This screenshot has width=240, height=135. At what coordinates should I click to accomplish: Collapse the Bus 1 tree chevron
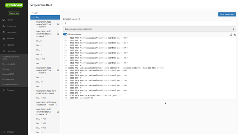[34, 17]
